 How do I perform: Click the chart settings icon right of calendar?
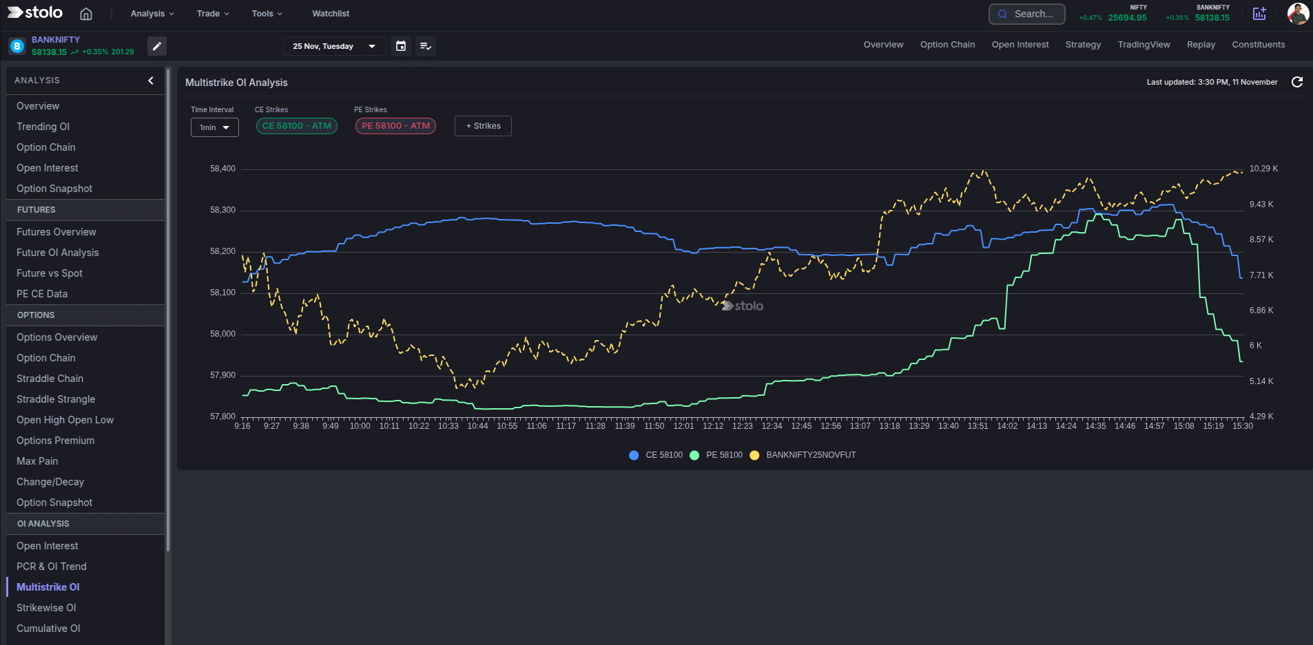tap(425, 46)
